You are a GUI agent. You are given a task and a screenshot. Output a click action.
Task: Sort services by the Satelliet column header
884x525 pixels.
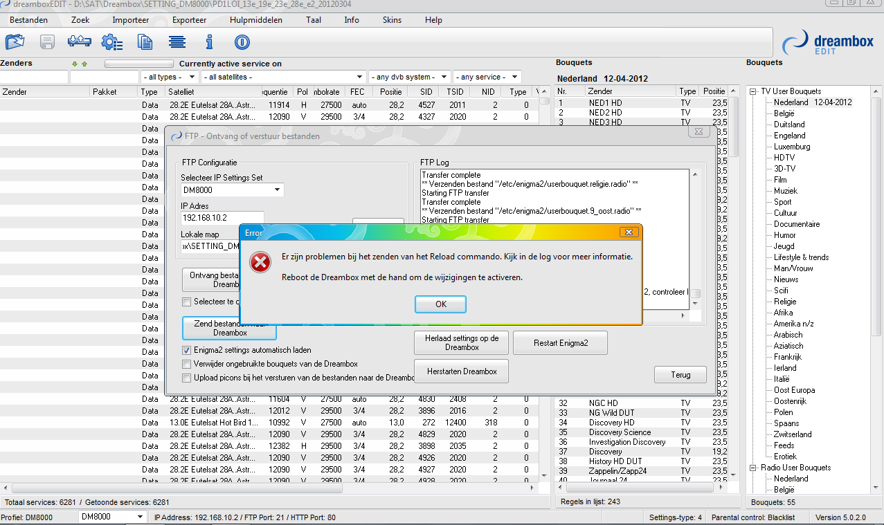click(214, 92)
